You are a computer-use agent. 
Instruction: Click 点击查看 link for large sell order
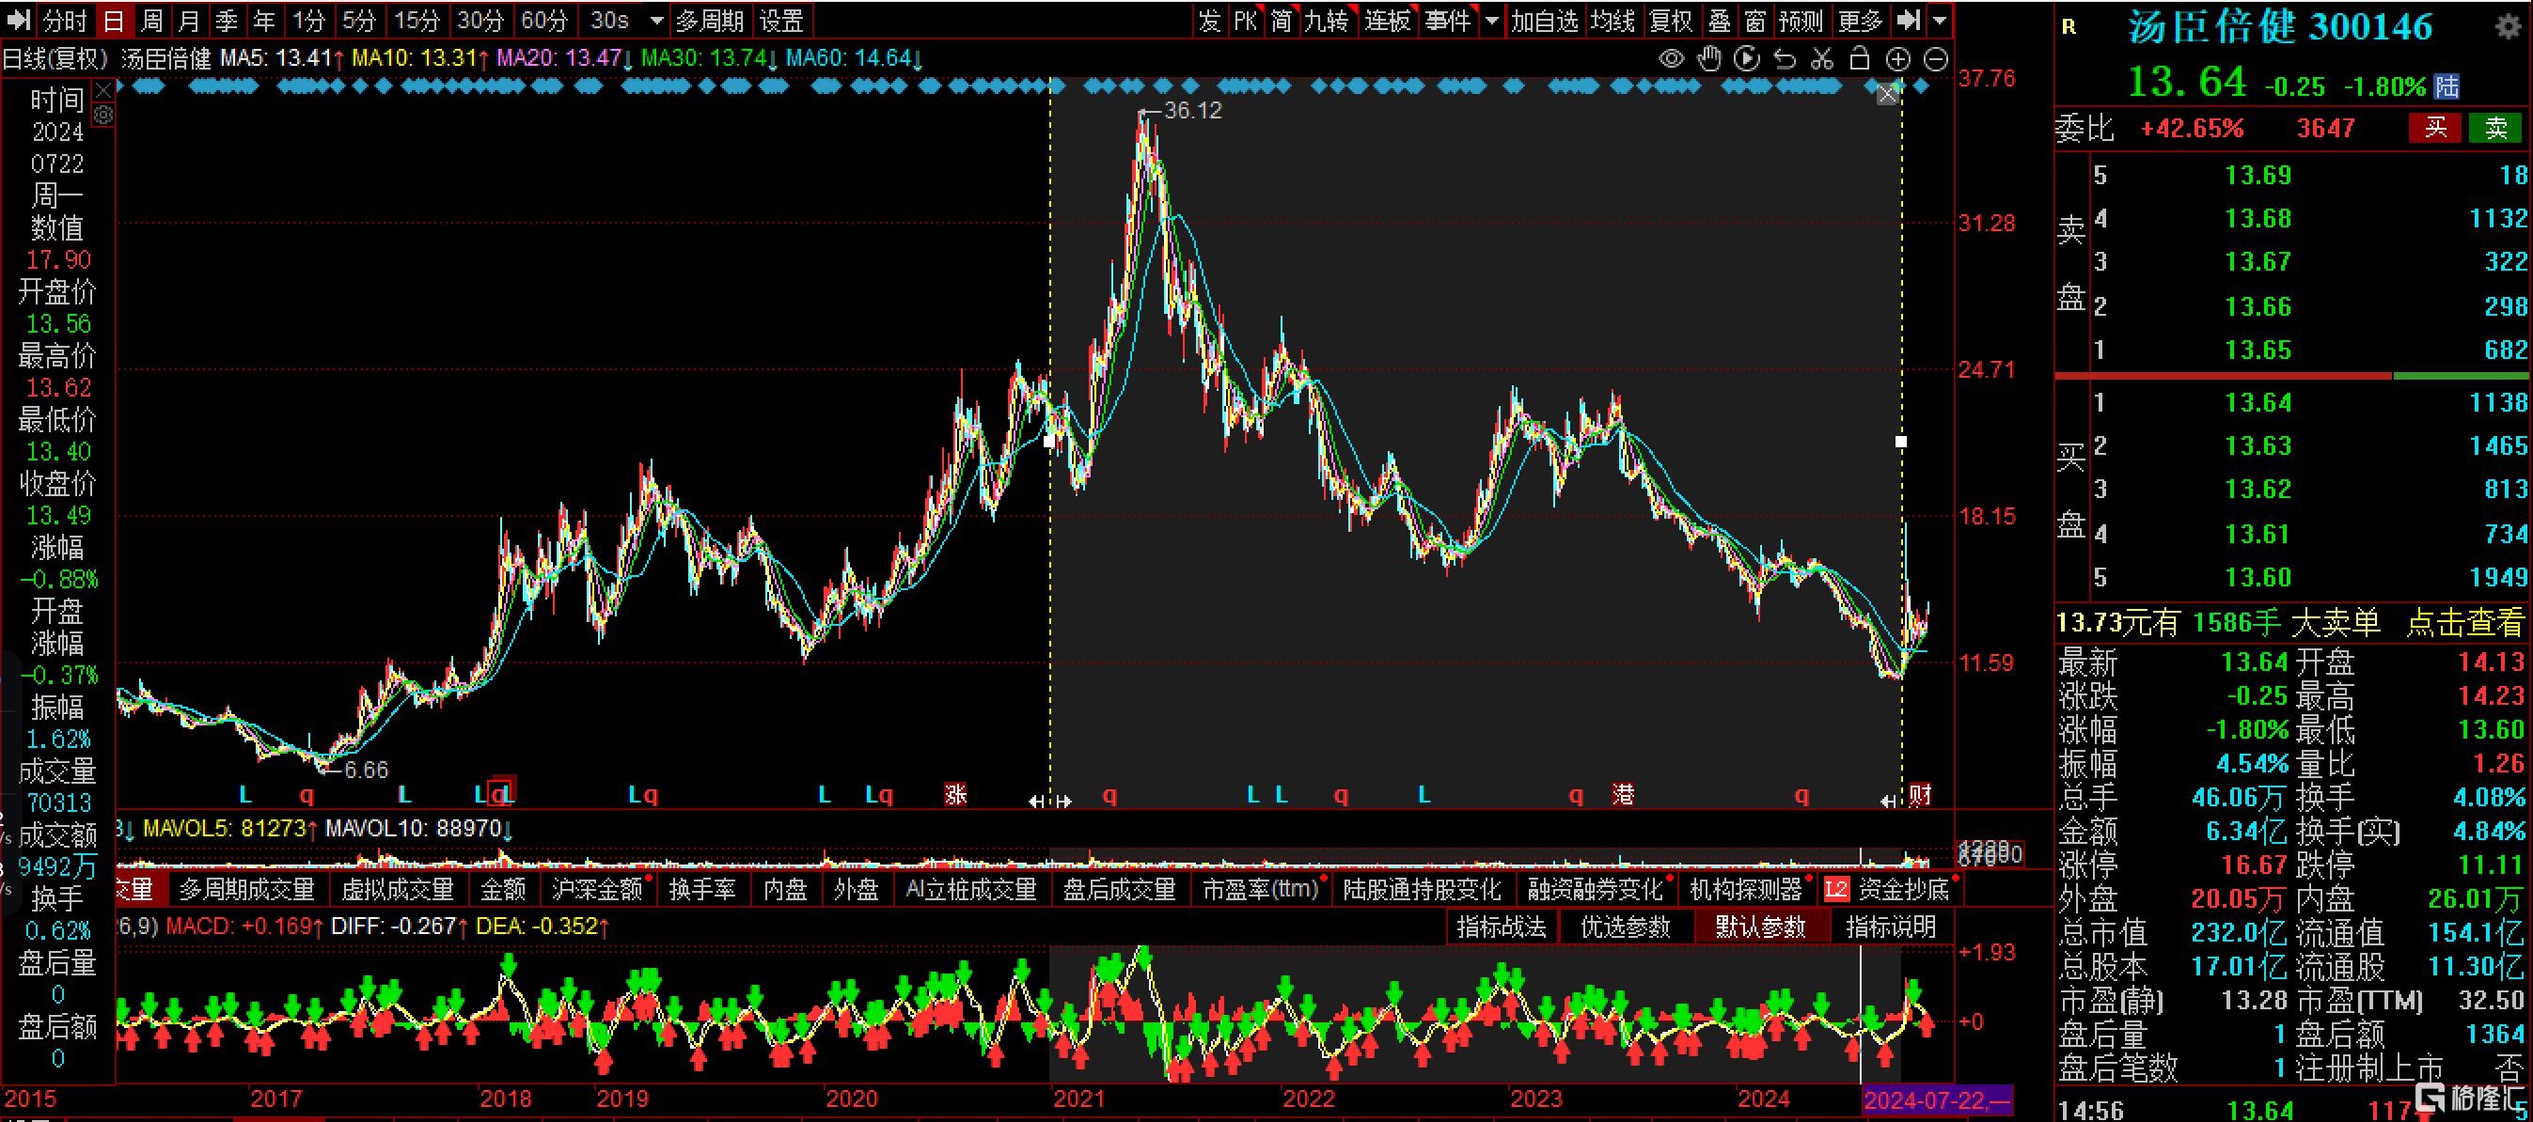(x=2464, y=622)
